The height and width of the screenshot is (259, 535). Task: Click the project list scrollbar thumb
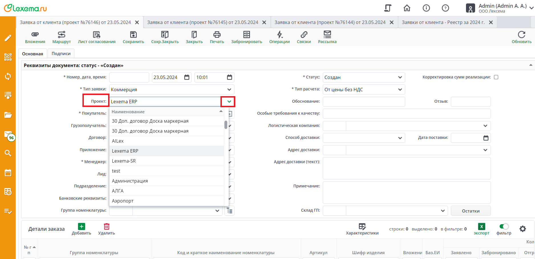coord(226,125)
